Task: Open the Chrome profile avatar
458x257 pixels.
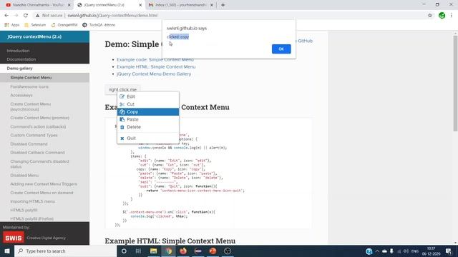Action: point(442,16)
